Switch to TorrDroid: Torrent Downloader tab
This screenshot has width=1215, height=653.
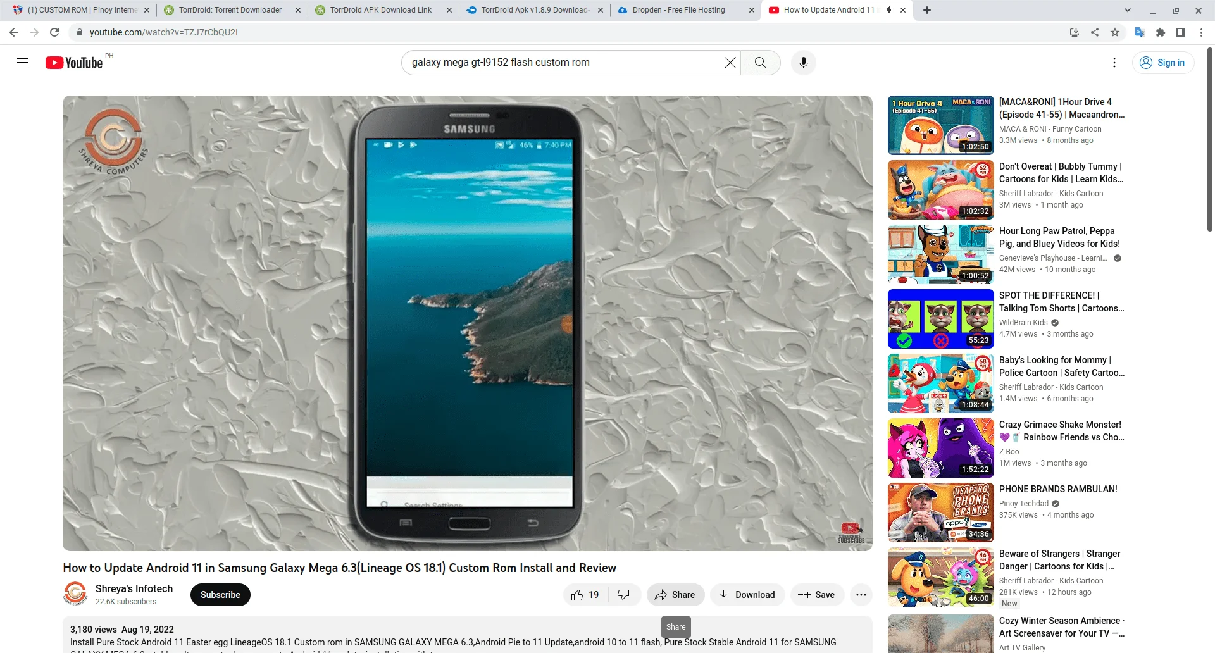click(230, 10)
